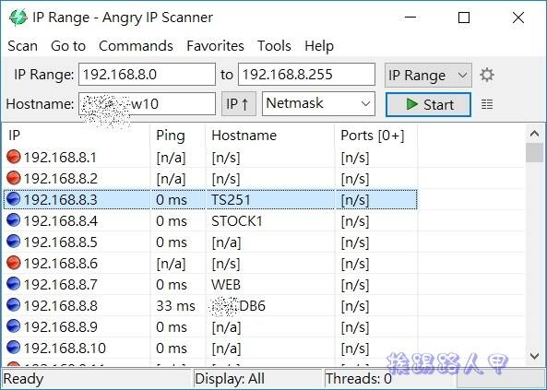Click the starting IP field 192.168.8.0
547x390 pixels.
147,75
